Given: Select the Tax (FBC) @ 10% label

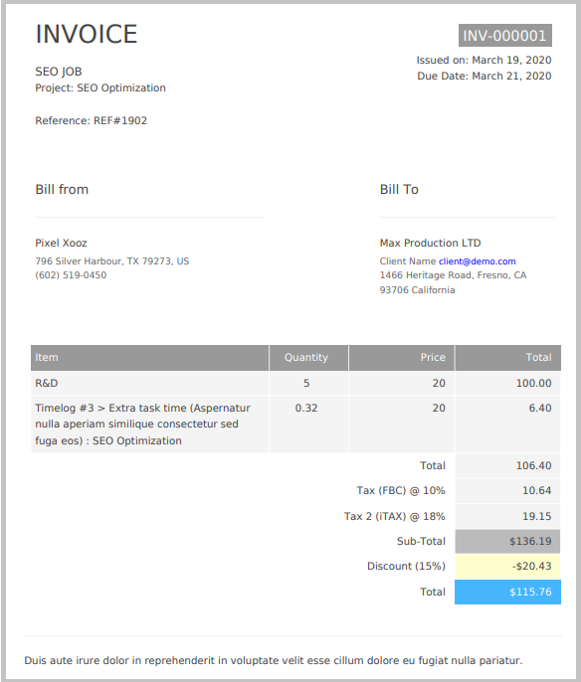Looking at the screenshot, I should (401, 491).
